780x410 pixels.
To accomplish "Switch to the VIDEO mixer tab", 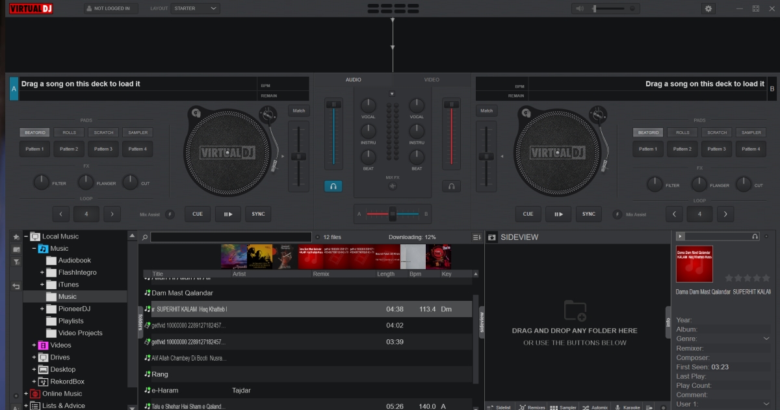I will point(431,79).
